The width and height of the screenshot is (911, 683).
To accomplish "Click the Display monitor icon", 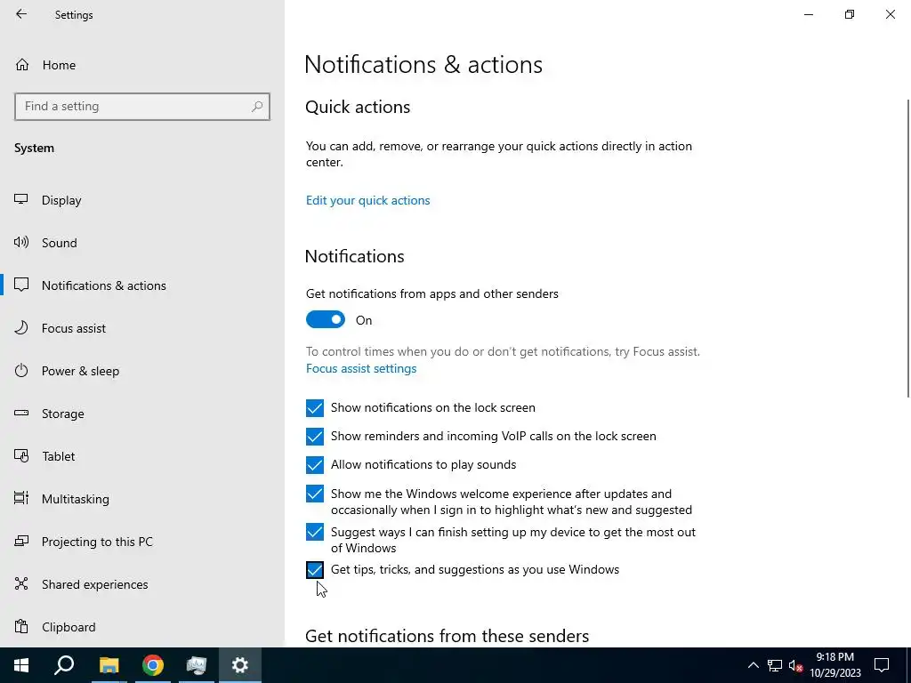I will pyautogui.click(x=21, y=199).
